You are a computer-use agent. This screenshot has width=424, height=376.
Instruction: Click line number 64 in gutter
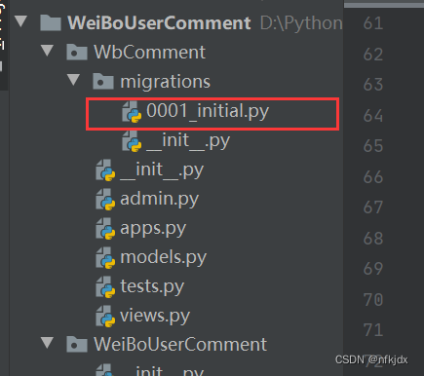point(373,115)
